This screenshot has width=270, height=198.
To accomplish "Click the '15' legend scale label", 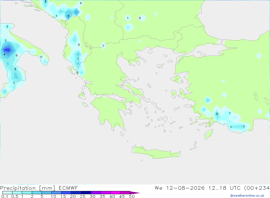I will (x=63, y=196).
